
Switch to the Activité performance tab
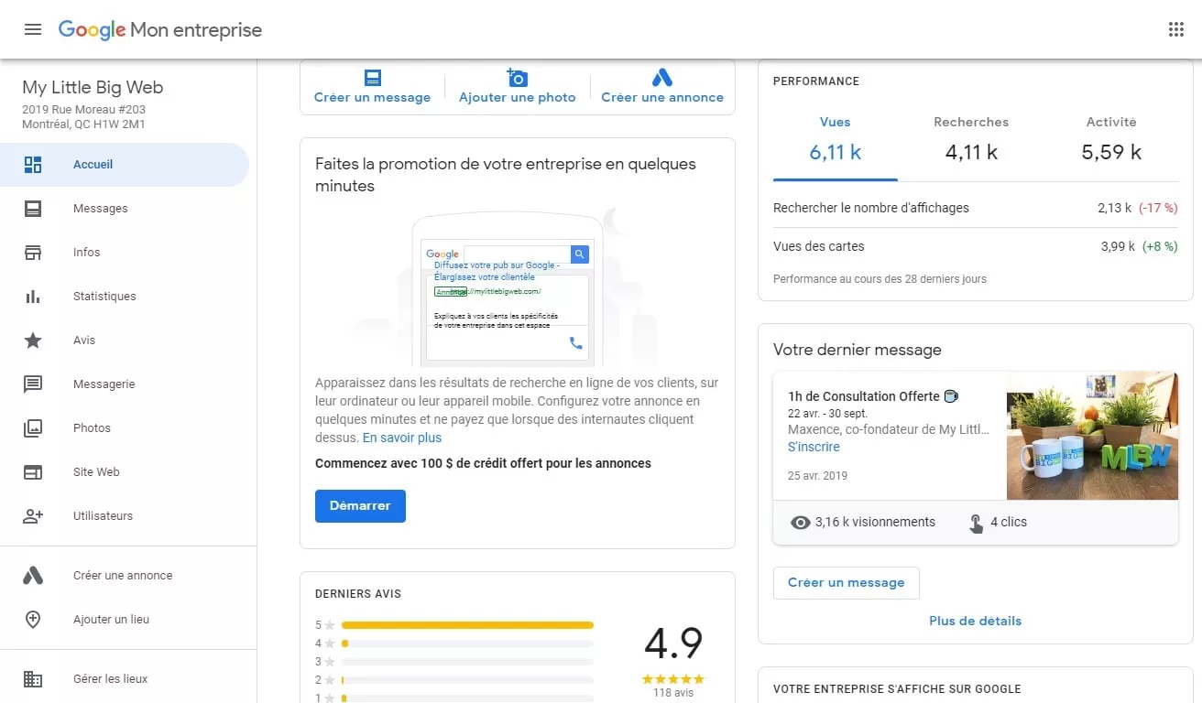[x=1111, y=139]
